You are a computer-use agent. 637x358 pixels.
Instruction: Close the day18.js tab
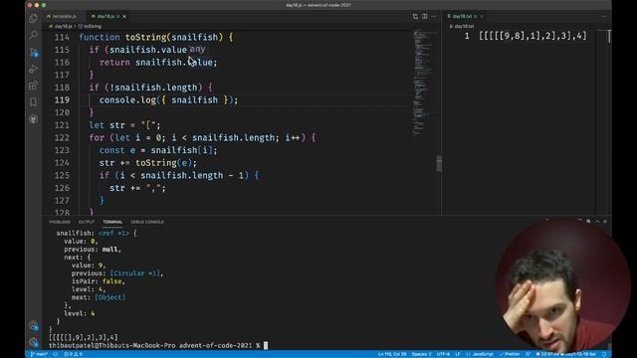(124, 16)
